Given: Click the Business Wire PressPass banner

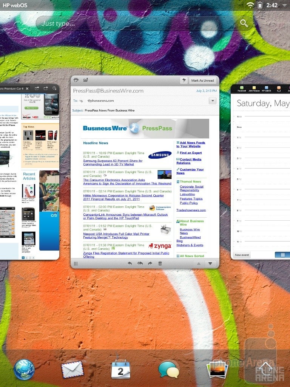Looking at the screenshot, I should coord(145,128).
